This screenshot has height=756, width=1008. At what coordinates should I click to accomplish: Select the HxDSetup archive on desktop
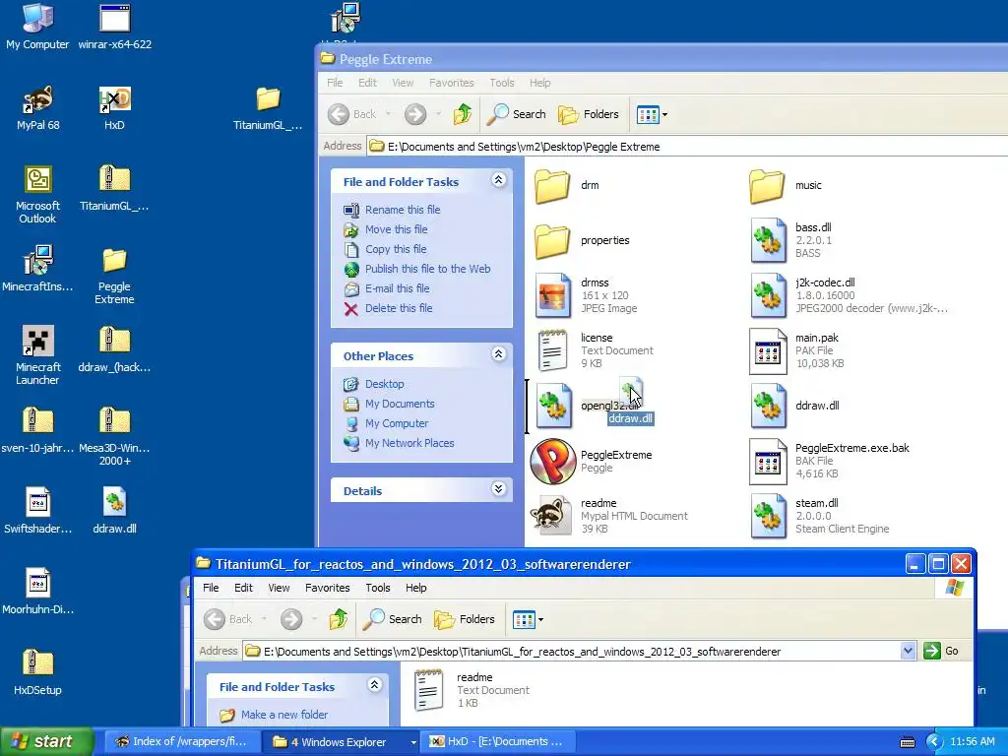coord(37,672)
